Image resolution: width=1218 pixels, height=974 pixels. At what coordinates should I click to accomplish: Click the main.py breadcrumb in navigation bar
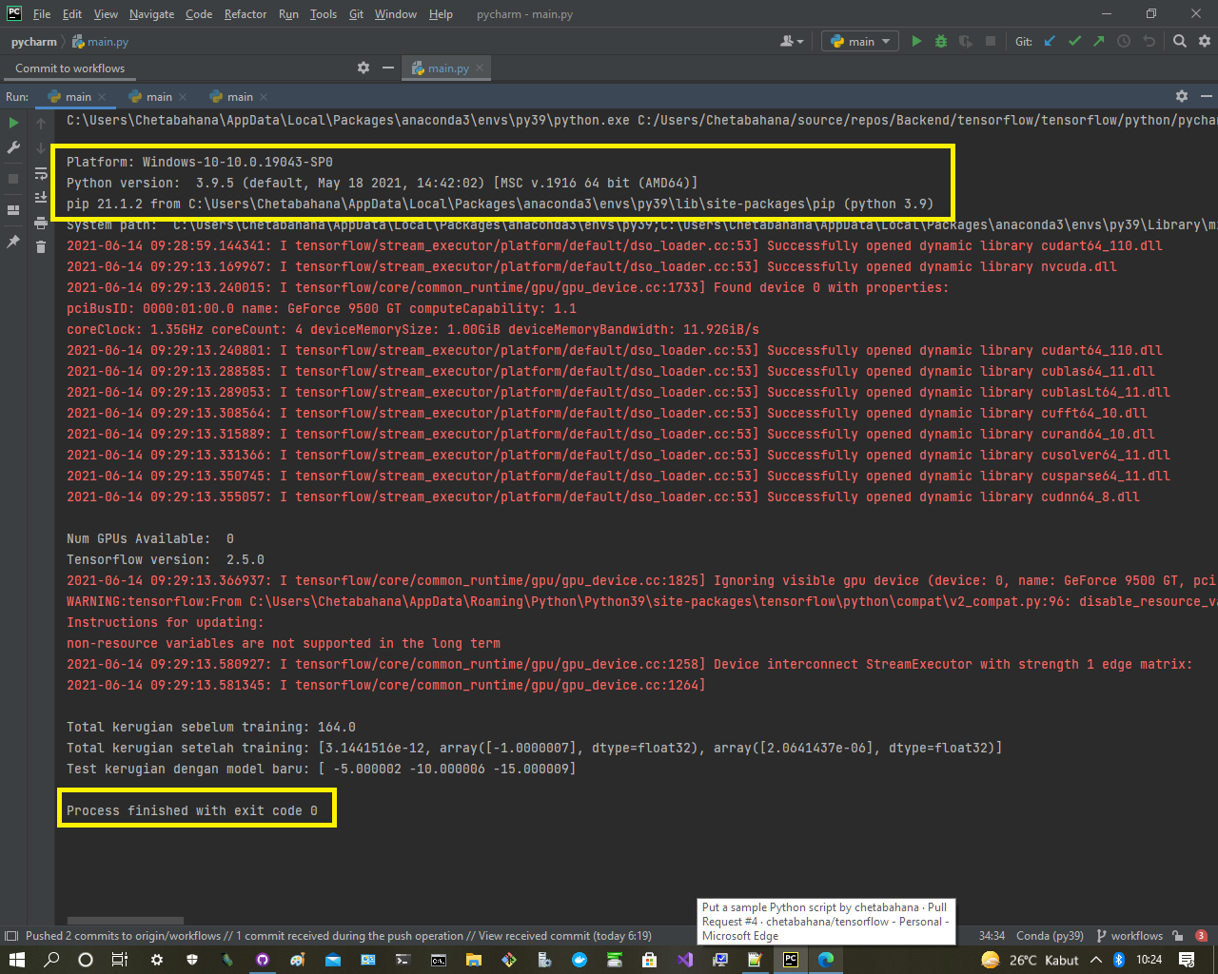pyautogui.click(x=101, y=42)
